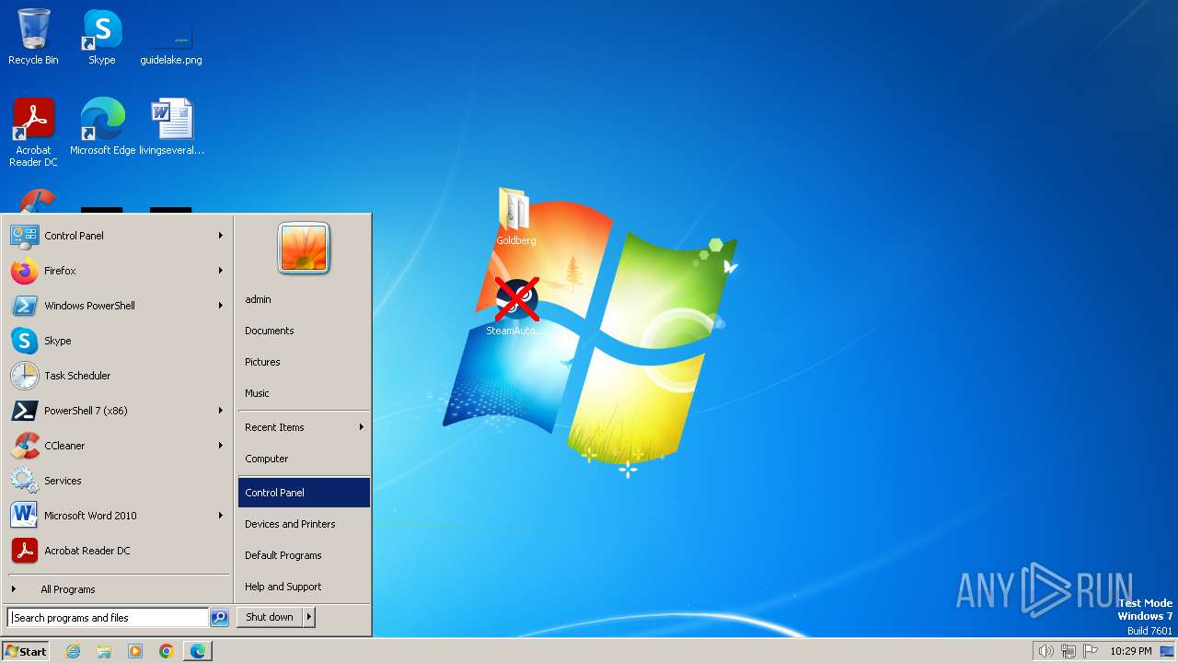
Task: Open Windows Explorer from the taskbar
Action: 104,651
